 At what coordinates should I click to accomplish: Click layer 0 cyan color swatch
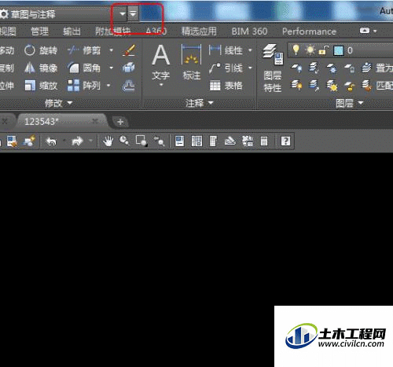coord(338,50)
